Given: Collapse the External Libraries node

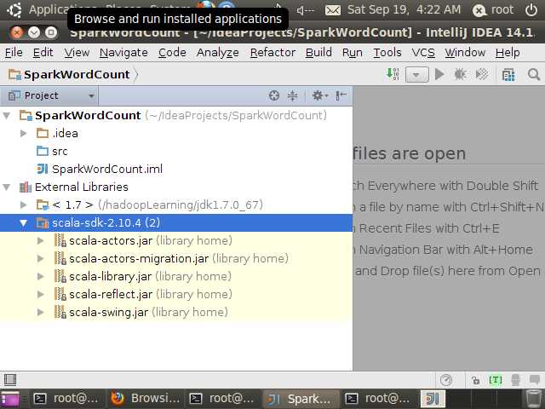Looking at the screenshot, I should click(x=7, y=187).
